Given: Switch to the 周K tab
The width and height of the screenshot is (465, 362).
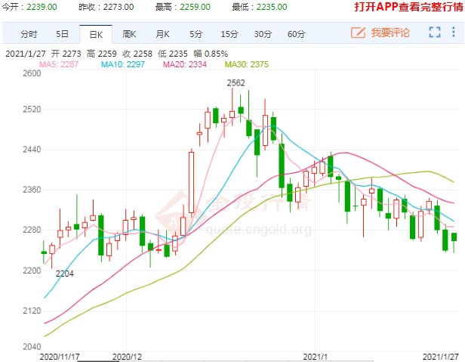Looking at the screenshot, I should [129, 34].
